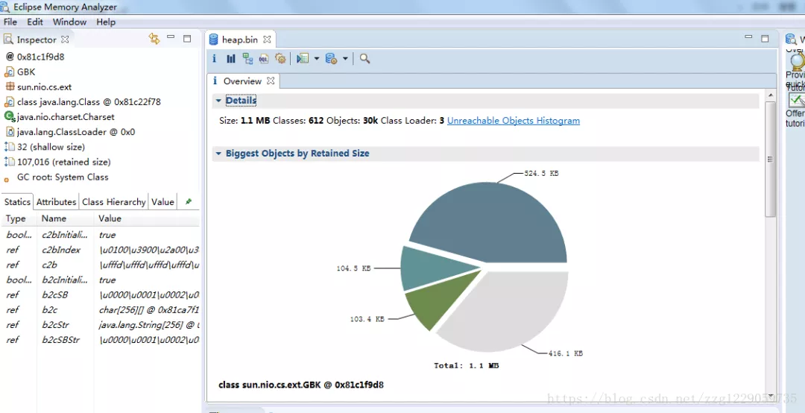Click class sun.nio.cs.ext.GBK label below chart
805x413 pixels.
point(301,385)
